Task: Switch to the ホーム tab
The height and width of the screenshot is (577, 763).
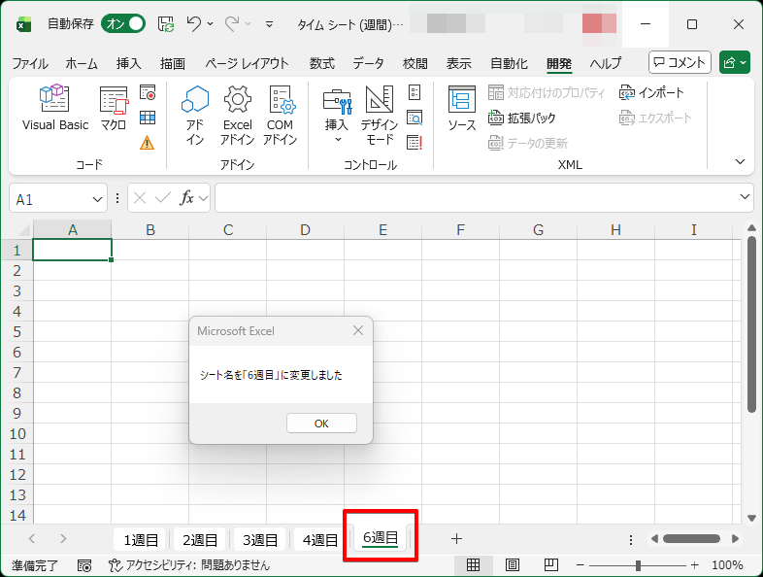Action: coord(82,63)
